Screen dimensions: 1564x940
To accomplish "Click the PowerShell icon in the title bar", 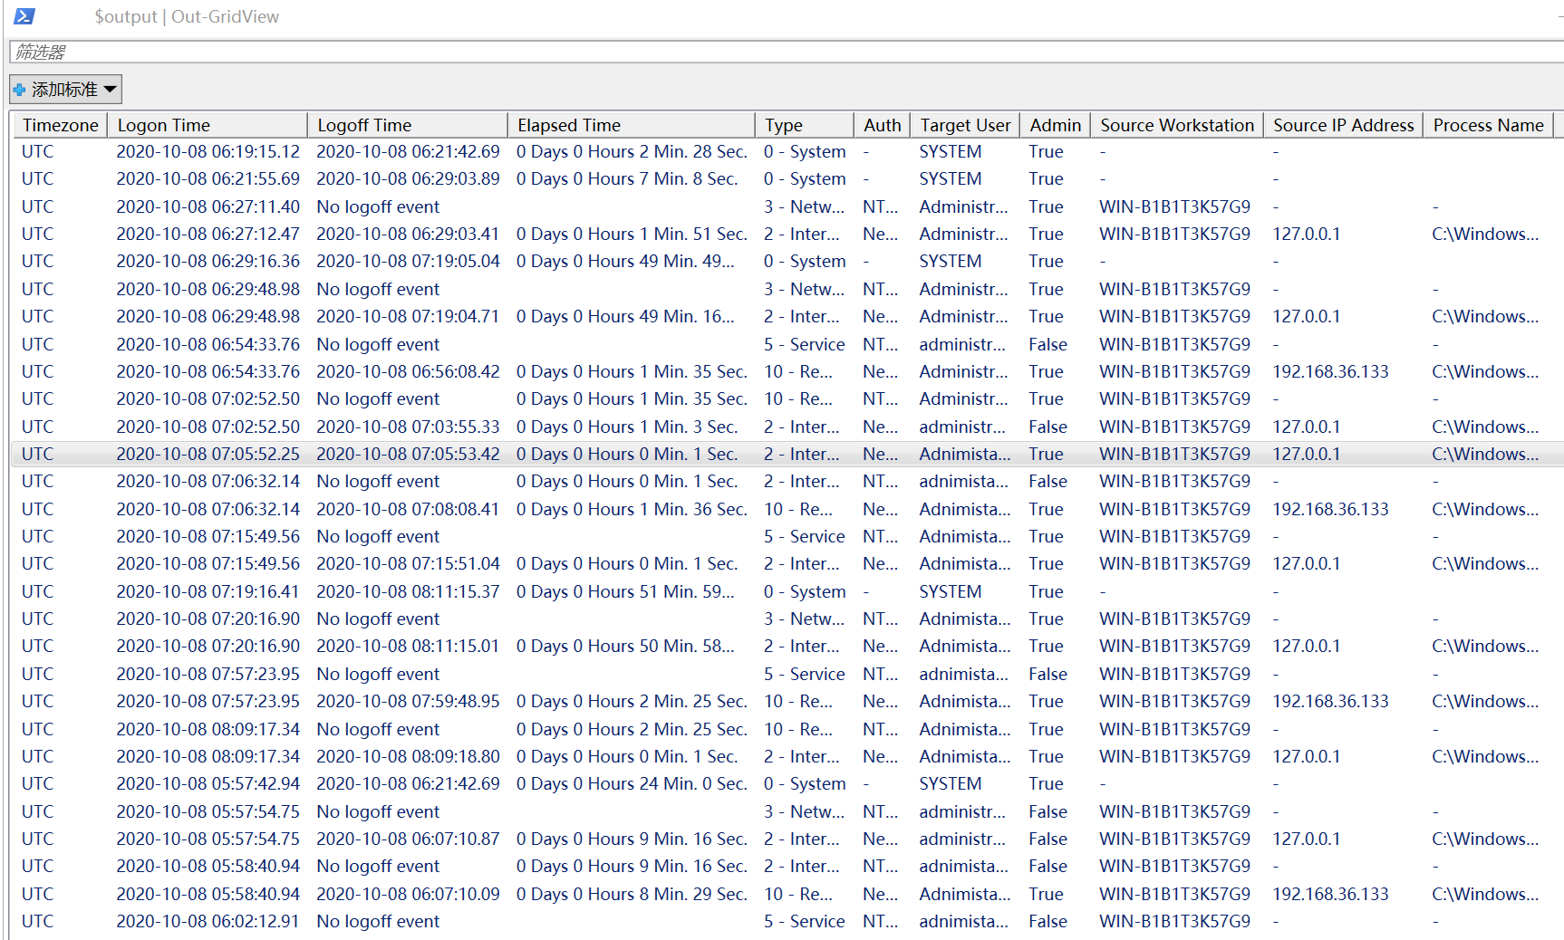I will click(24, 16).
